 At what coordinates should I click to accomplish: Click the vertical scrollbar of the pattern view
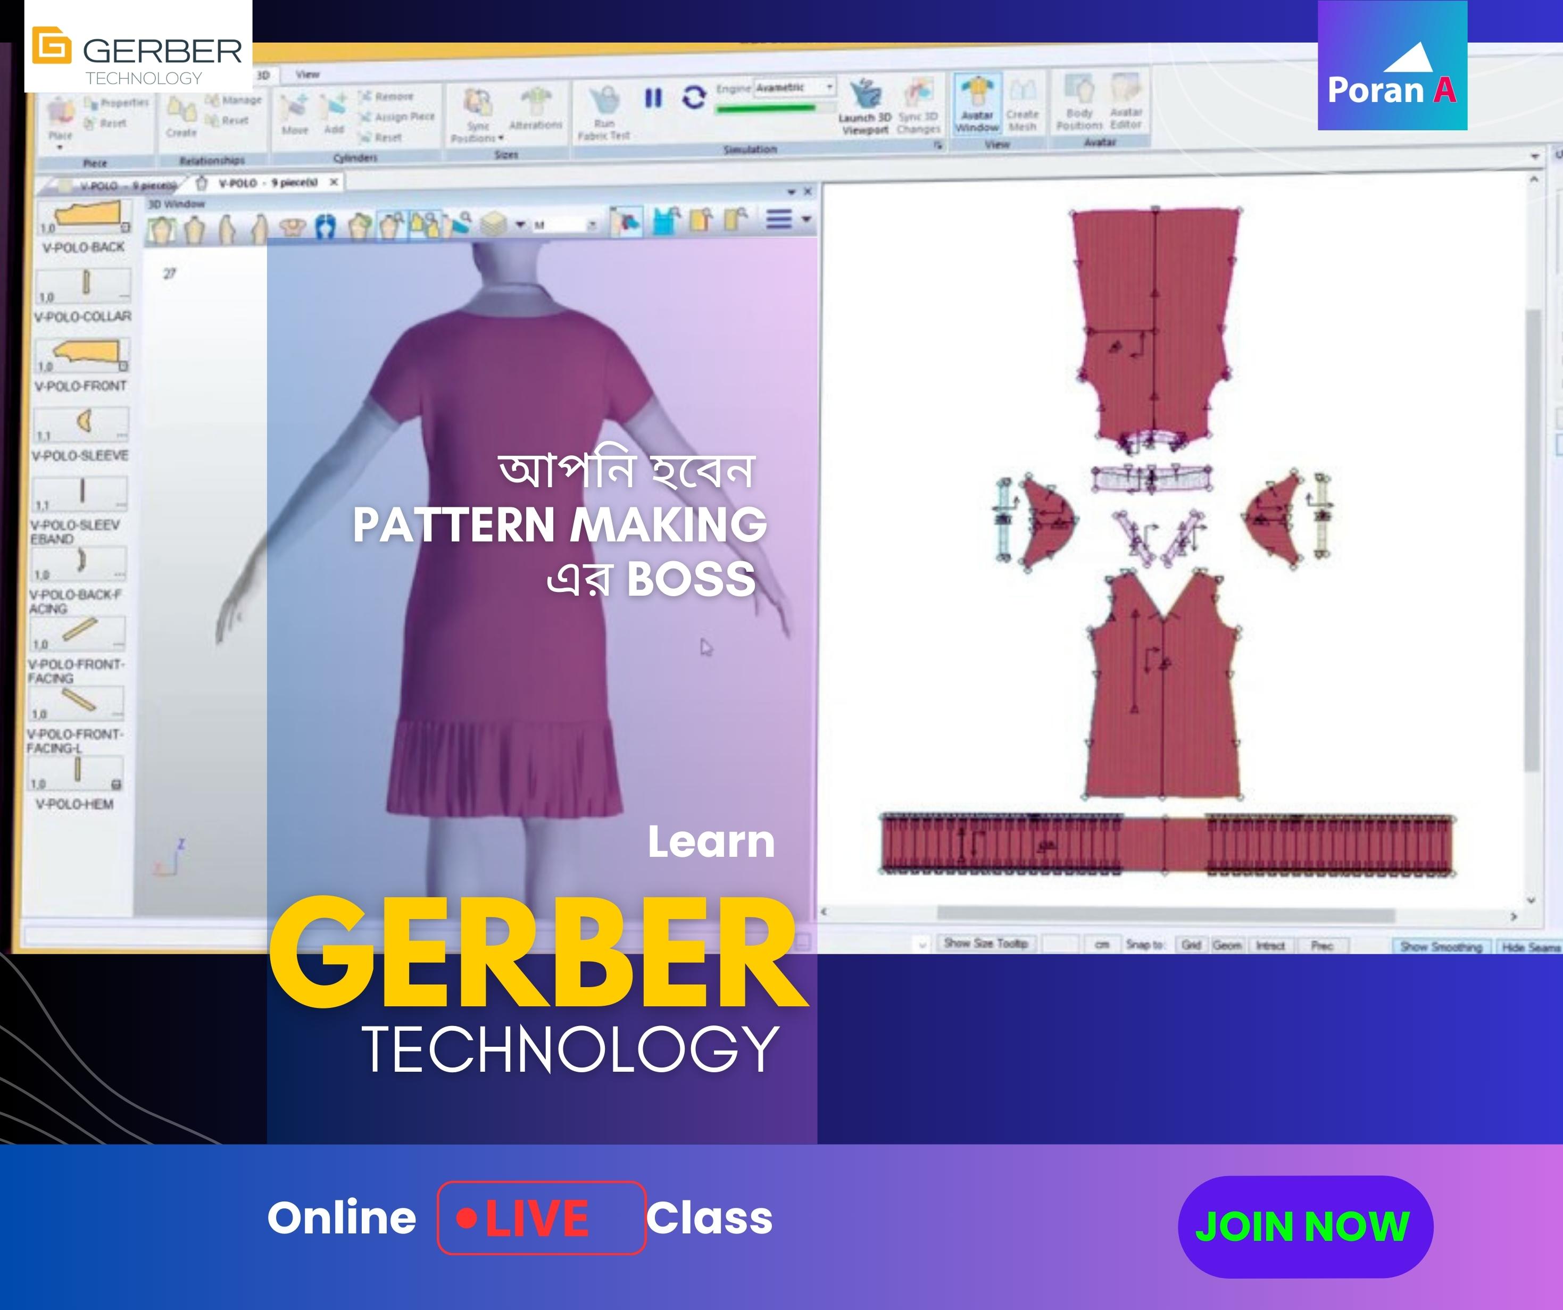pos(1533,540)
